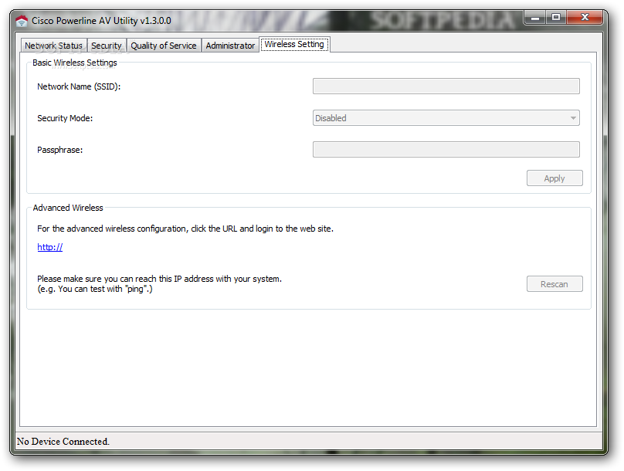Open the http:// advanced wireless link
Screen dimensions: 624x471
point(49,247)
